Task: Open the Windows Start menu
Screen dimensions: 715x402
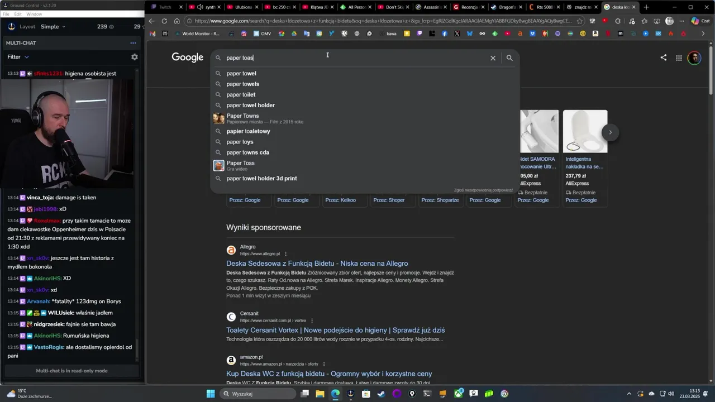Action: coord(211,394)
